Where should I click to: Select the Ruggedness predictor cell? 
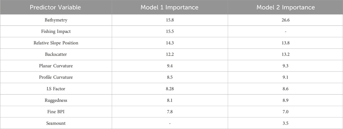click(x=56, y=100)
